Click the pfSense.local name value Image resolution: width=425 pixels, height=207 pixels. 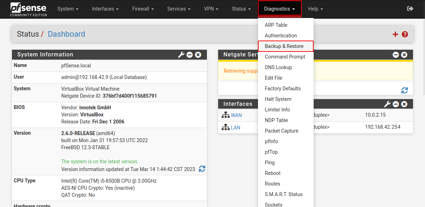point(76,66)
